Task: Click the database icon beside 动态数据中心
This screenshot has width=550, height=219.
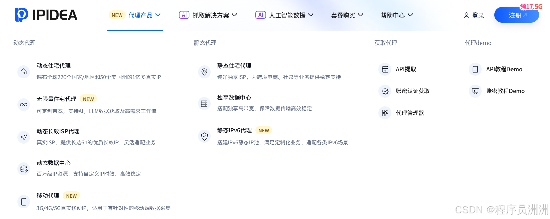Action: tap(24, 169)
